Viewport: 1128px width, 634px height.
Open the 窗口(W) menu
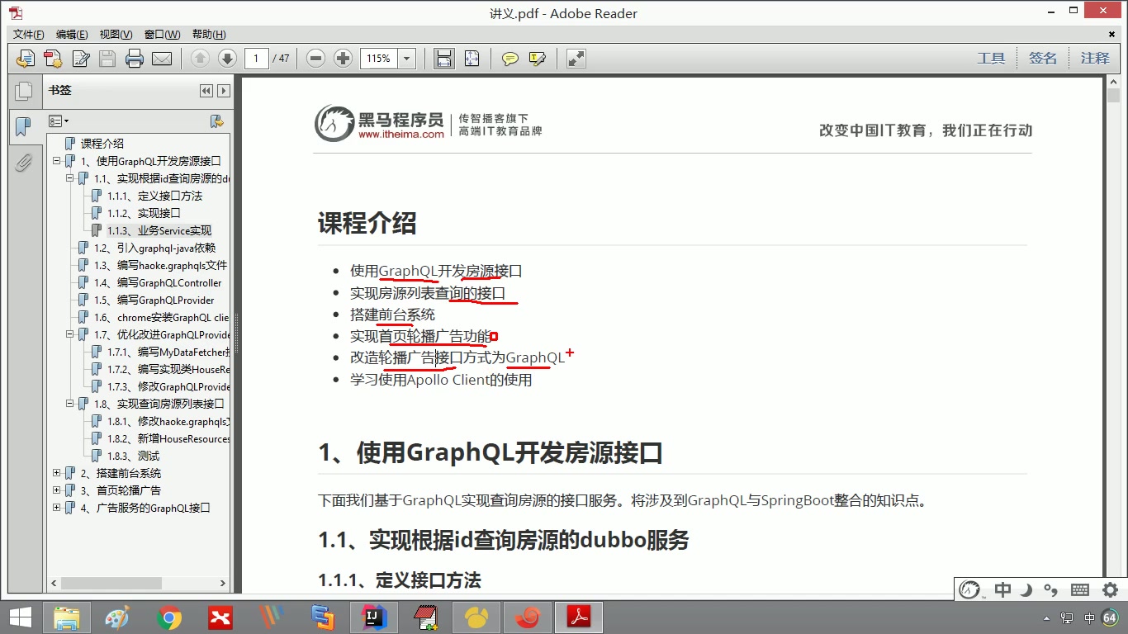[162, 35]
